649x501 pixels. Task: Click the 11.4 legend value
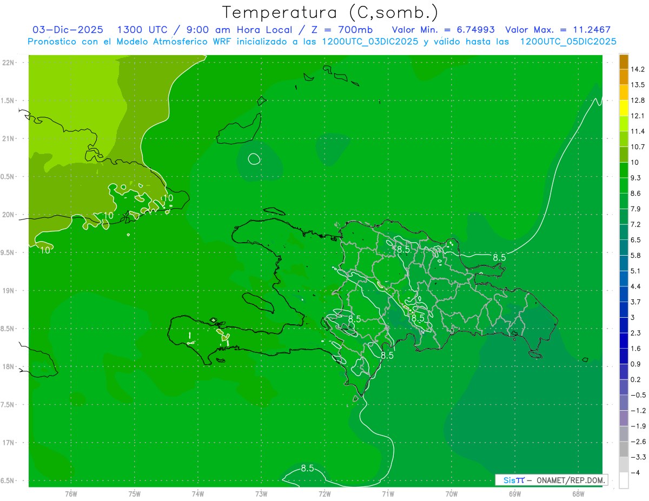click(638, 131)
